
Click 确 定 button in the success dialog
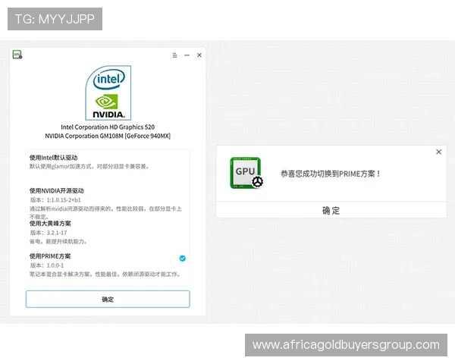pyautogui.click(x=331, y=210)
